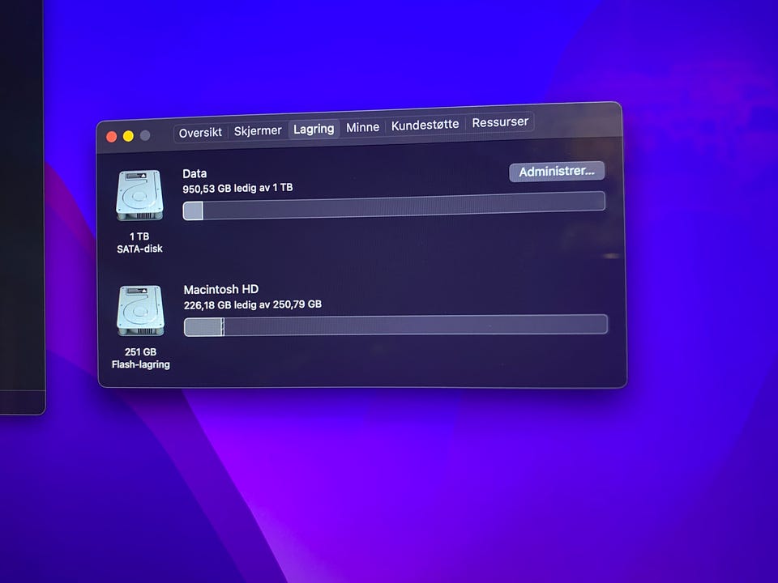Click the 'Flash-lagring' label
The width and height of the screenshot is (778, 583).
click(x=141, y=364)
